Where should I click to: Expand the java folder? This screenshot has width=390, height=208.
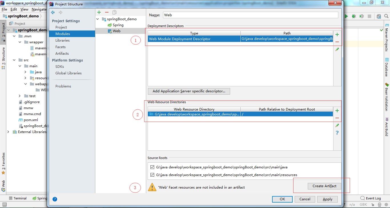click(x=25, y=72)
